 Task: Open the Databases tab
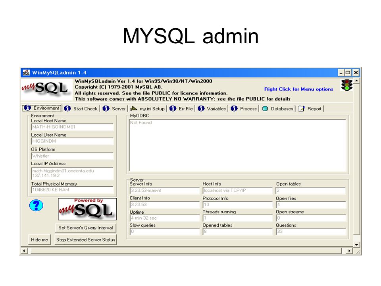[x=278, y=109]
